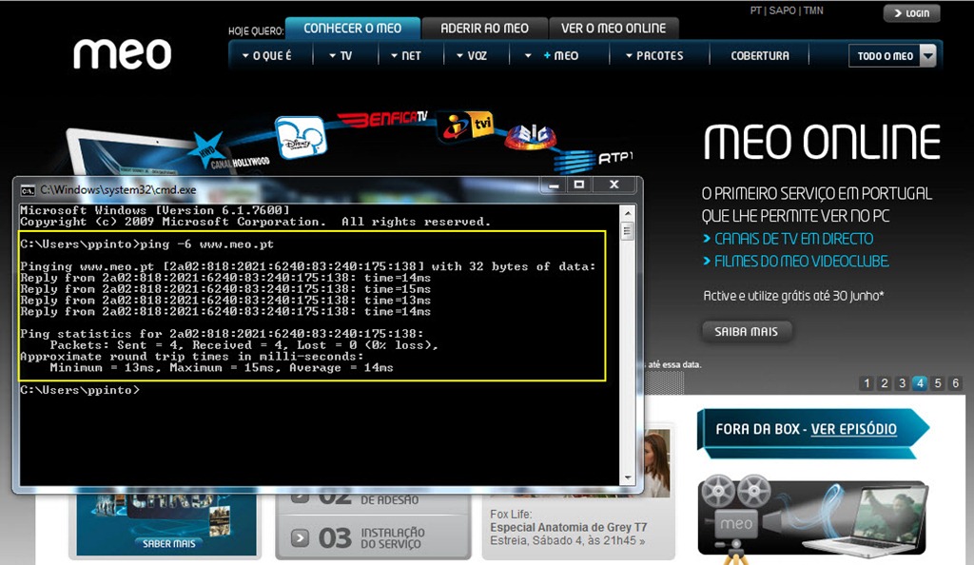Image resolution: width=974 pixels, height=565 pixels.
Task: Maximize the cmd.exe window
Action: tap(579, 185)
